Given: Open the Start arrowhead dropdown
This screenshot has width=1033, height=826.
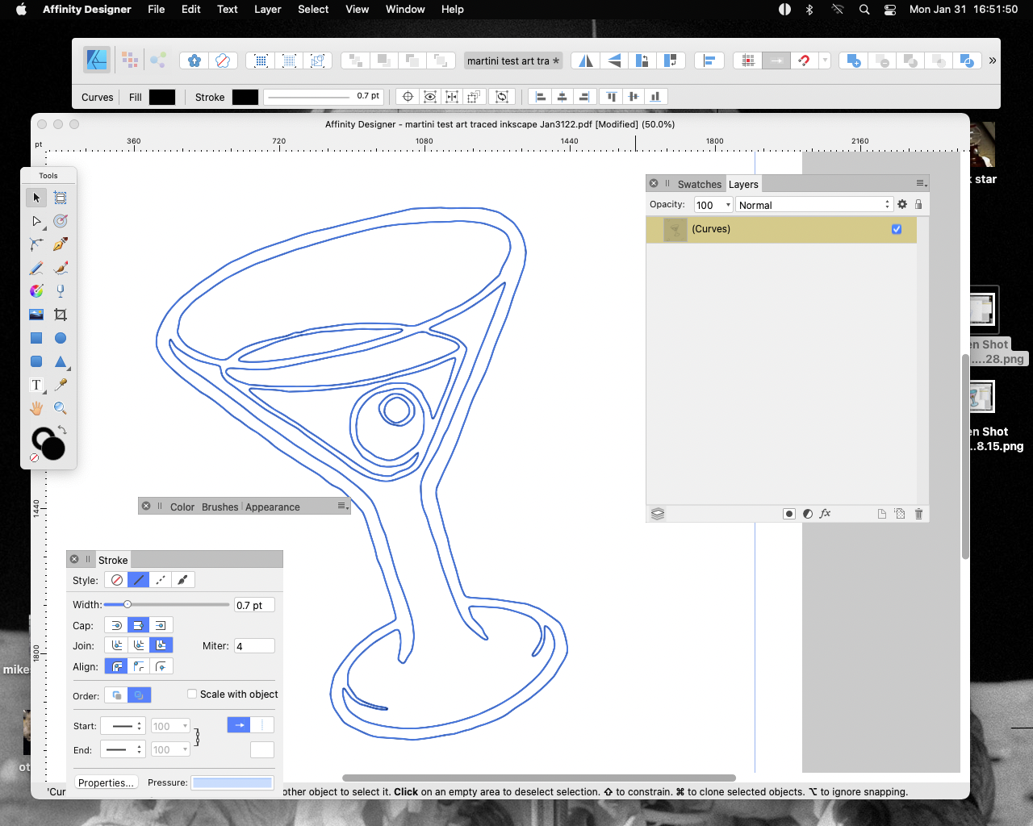Looking at the screenshot, I should coord(123,725).
